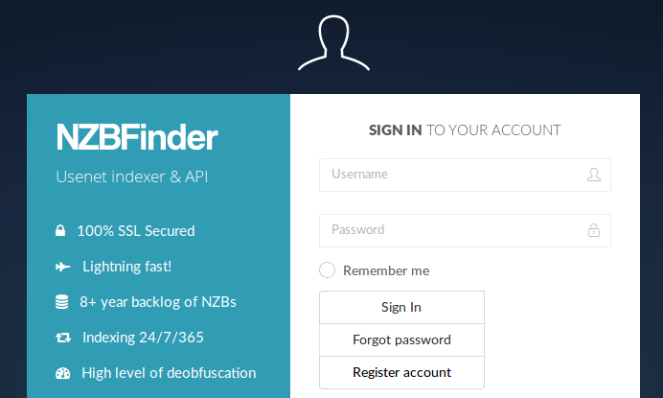This screenshot has height=398, width=663.
Task: Click the person icon in Username field
Action: click(594, 175)
